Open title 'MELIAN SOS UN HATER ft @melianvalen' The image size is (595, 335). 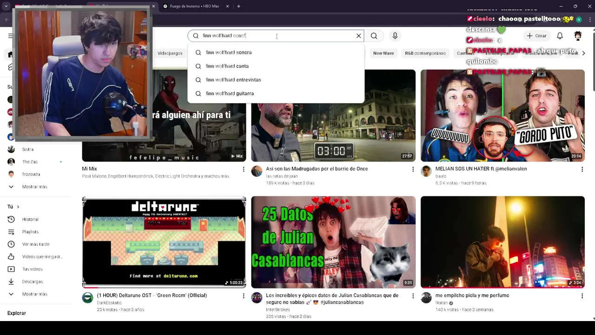481,169
